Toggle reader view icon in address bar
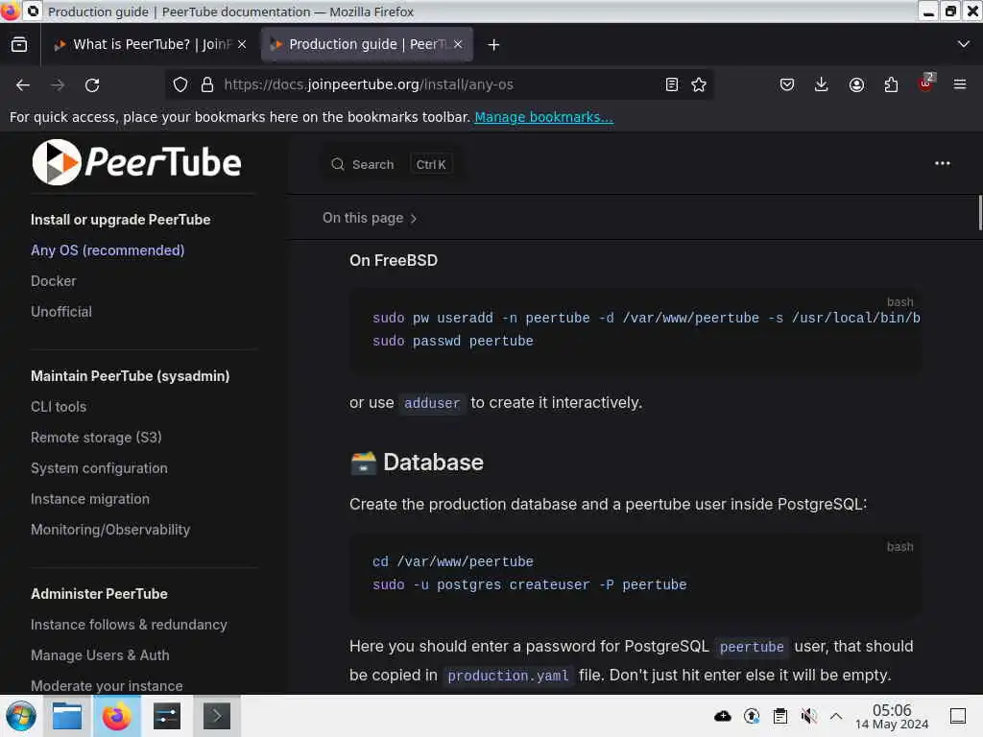Screen dimensions: 983x737 click(671, 84)
